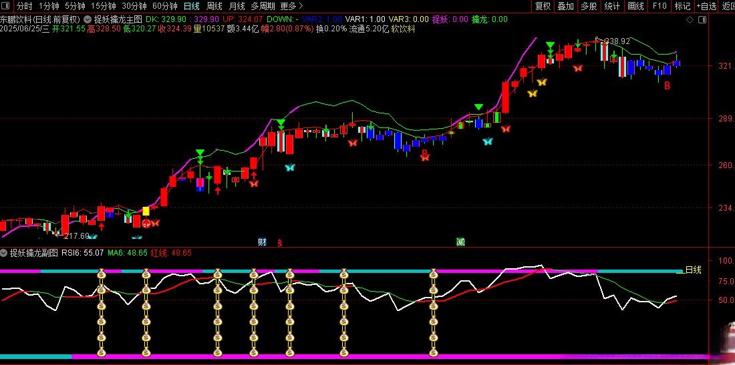Select the 周线 weekly chart tab
Image resolution: width=735 pixels, height=365 pixels.
(x=214, y=6)
